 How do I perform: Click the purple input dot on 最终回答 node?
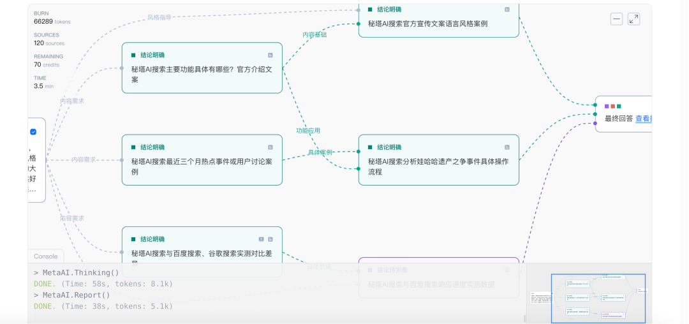click(x=595, y=123)
